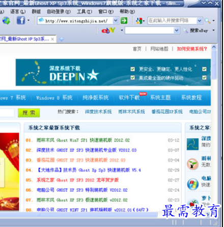Toggle bottom right checkbox in banner
The width and height of the screenshot is (224, 227).
click(x=204, y=78)
